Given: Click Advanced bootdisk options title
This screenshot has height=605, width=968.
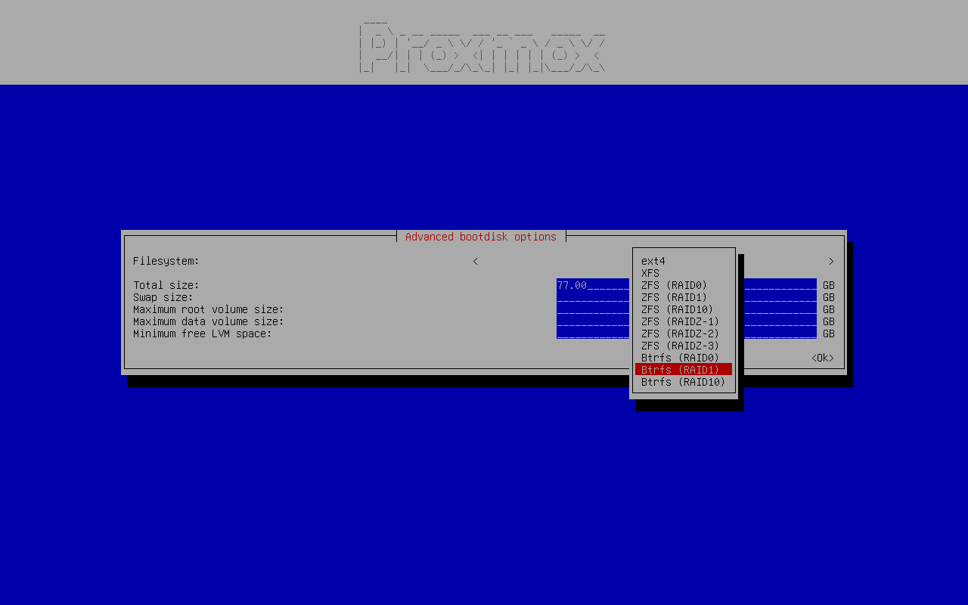Looking at the screenshot, I should pyautogui.click(x=481, y=237).
